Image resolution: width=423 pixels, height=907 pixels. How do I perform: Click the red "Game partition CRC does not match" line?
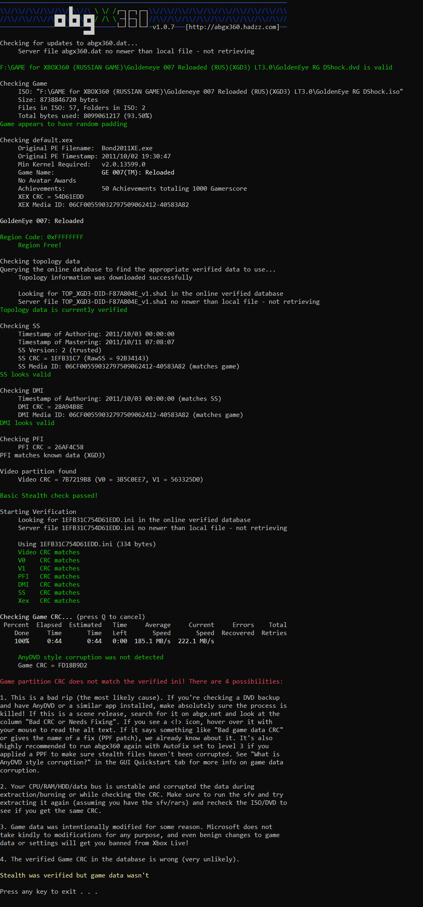(142, 682)
